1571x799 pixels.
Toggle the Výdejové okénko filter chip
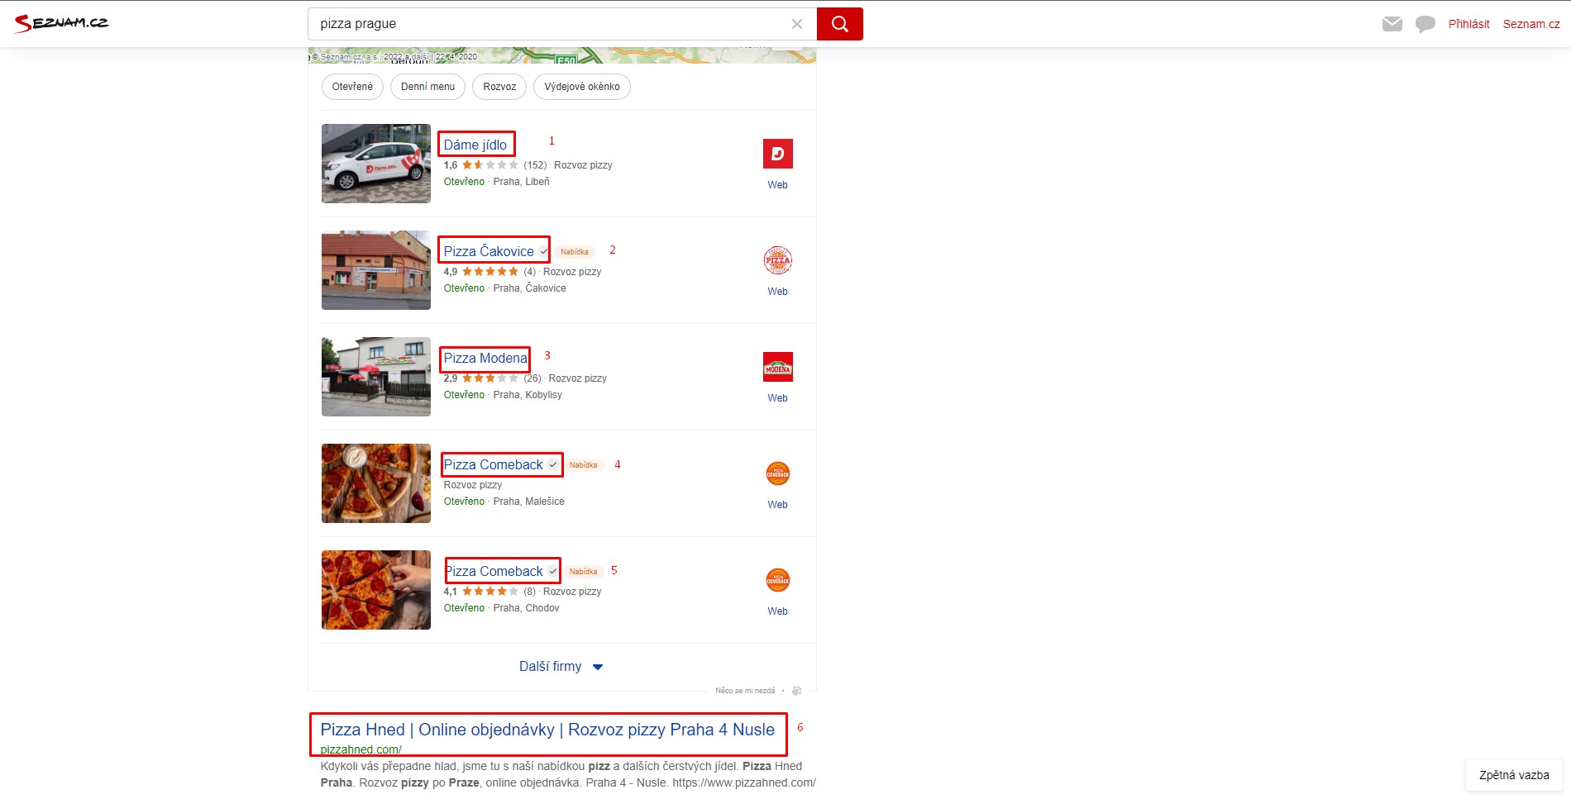pos(582,87)
